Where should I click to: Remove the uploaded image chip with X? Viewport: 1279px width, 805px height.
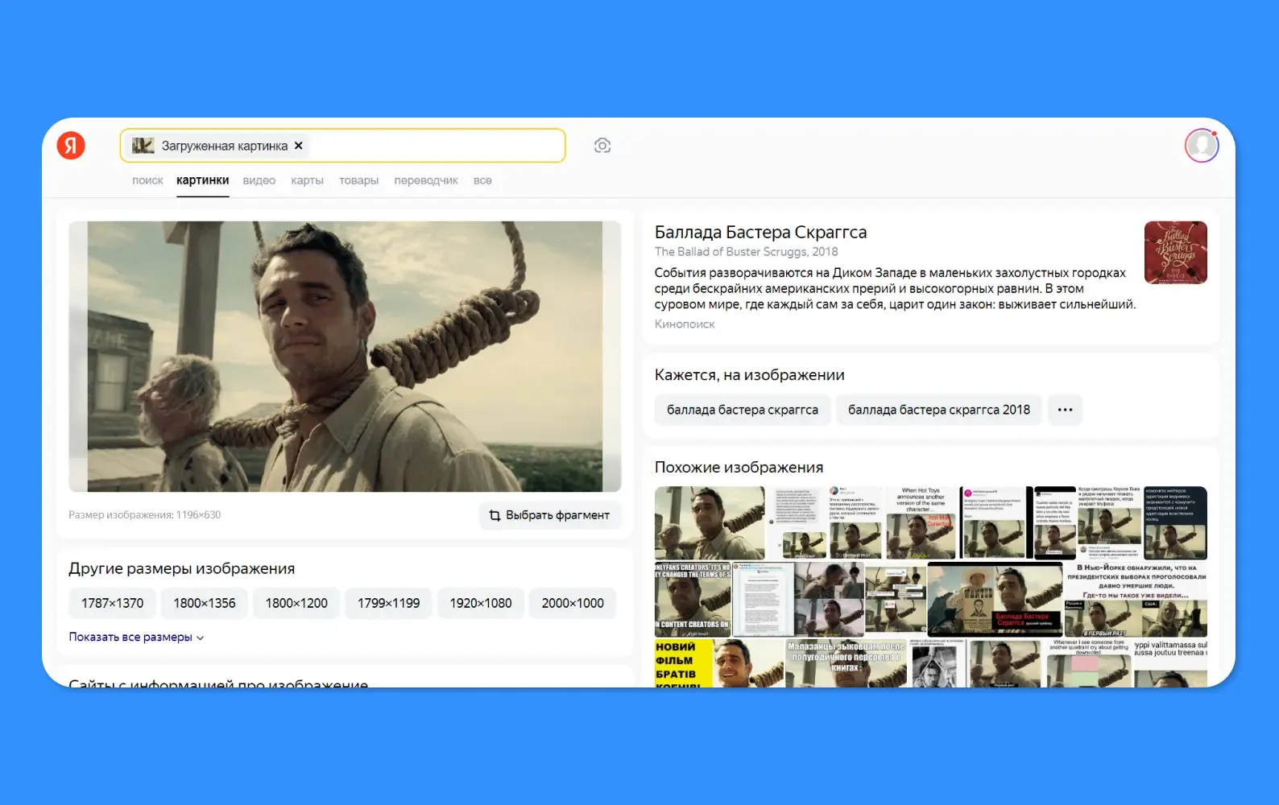(299, 146)
